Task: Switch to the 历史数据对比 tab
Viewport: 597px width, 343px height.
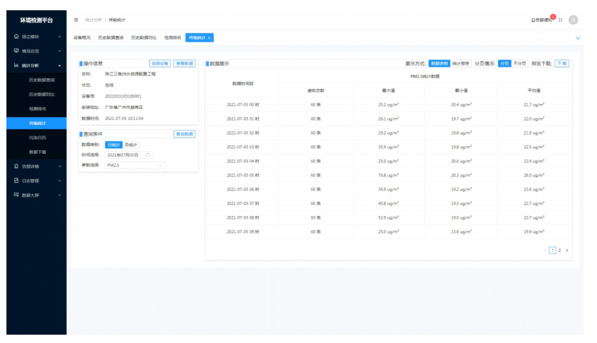Action: pyautogui.click(x=144, y=38)
